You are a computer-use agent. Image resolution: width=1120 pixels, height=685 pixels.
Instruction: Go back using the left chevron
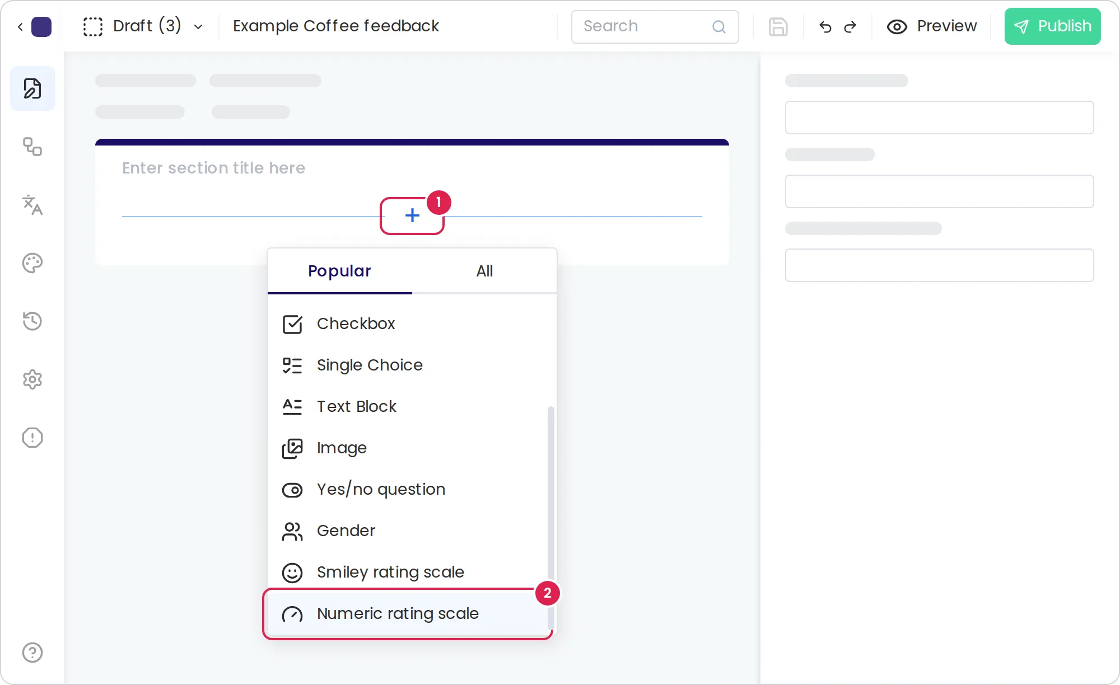pos(20,26)
